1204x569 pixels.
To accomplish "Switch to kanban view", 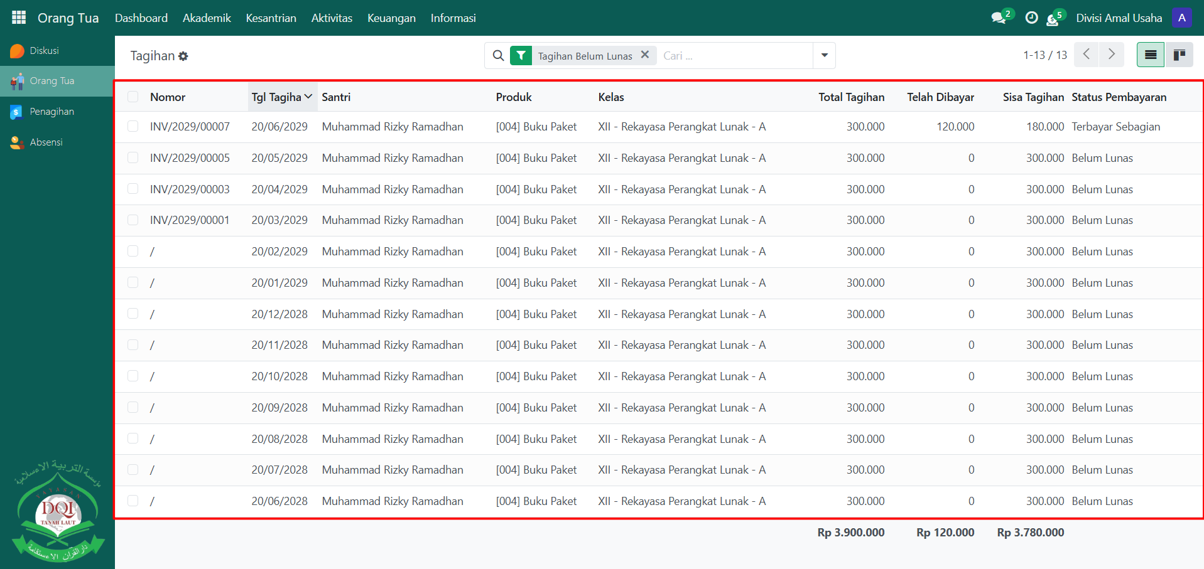I will 1179,55.
